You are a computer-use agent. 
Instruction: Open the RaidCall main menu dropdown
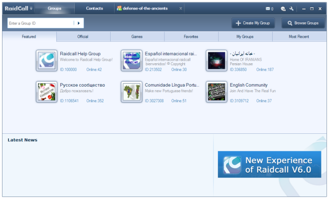pyautogui.click(x=31, y=8)
